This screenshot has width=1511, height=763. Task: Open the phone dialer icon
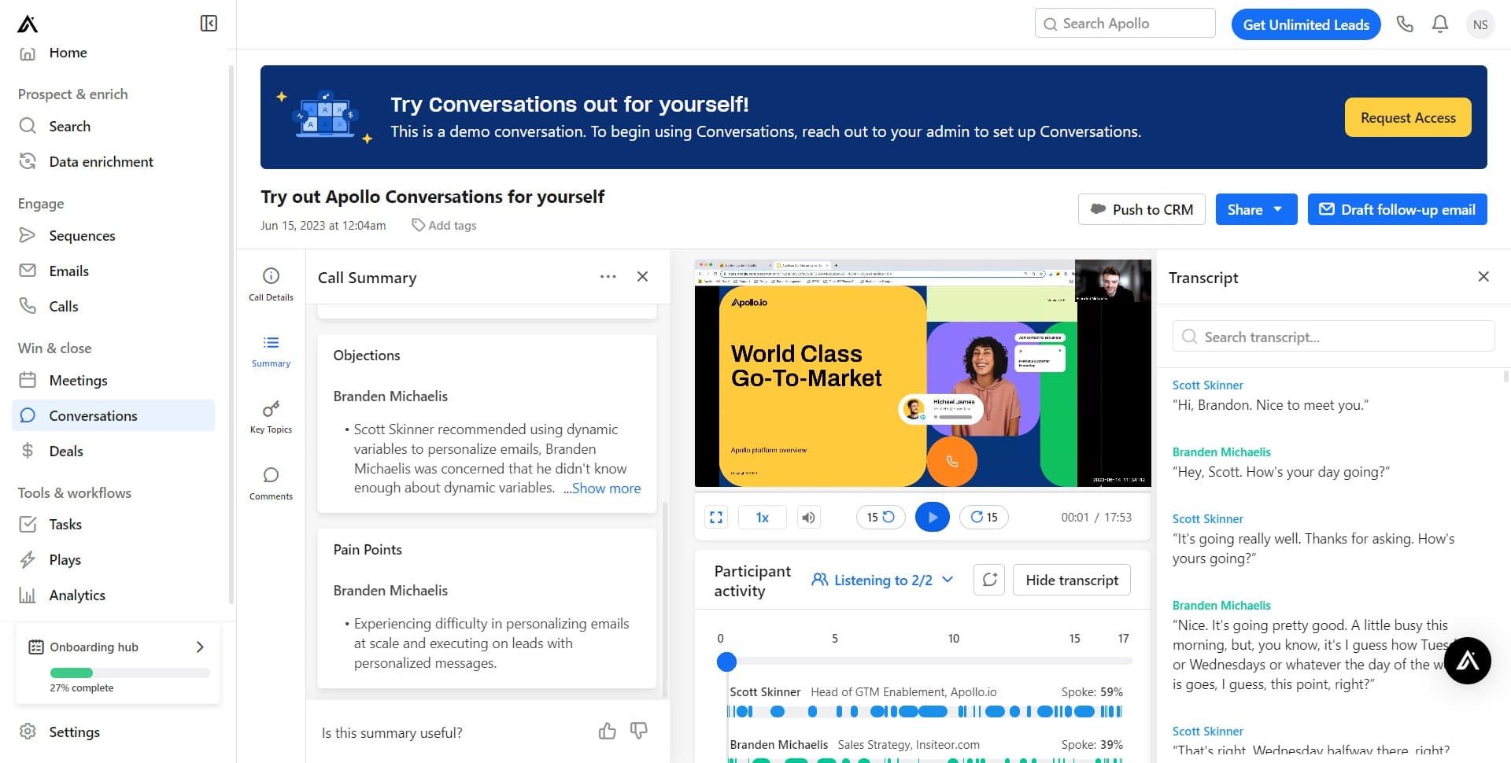(1405, 24)
